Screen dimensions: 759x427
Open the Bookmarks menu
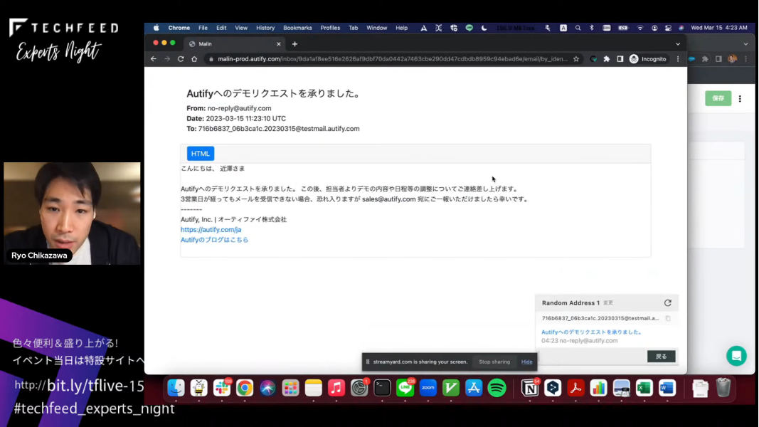(x=297, y=28)
